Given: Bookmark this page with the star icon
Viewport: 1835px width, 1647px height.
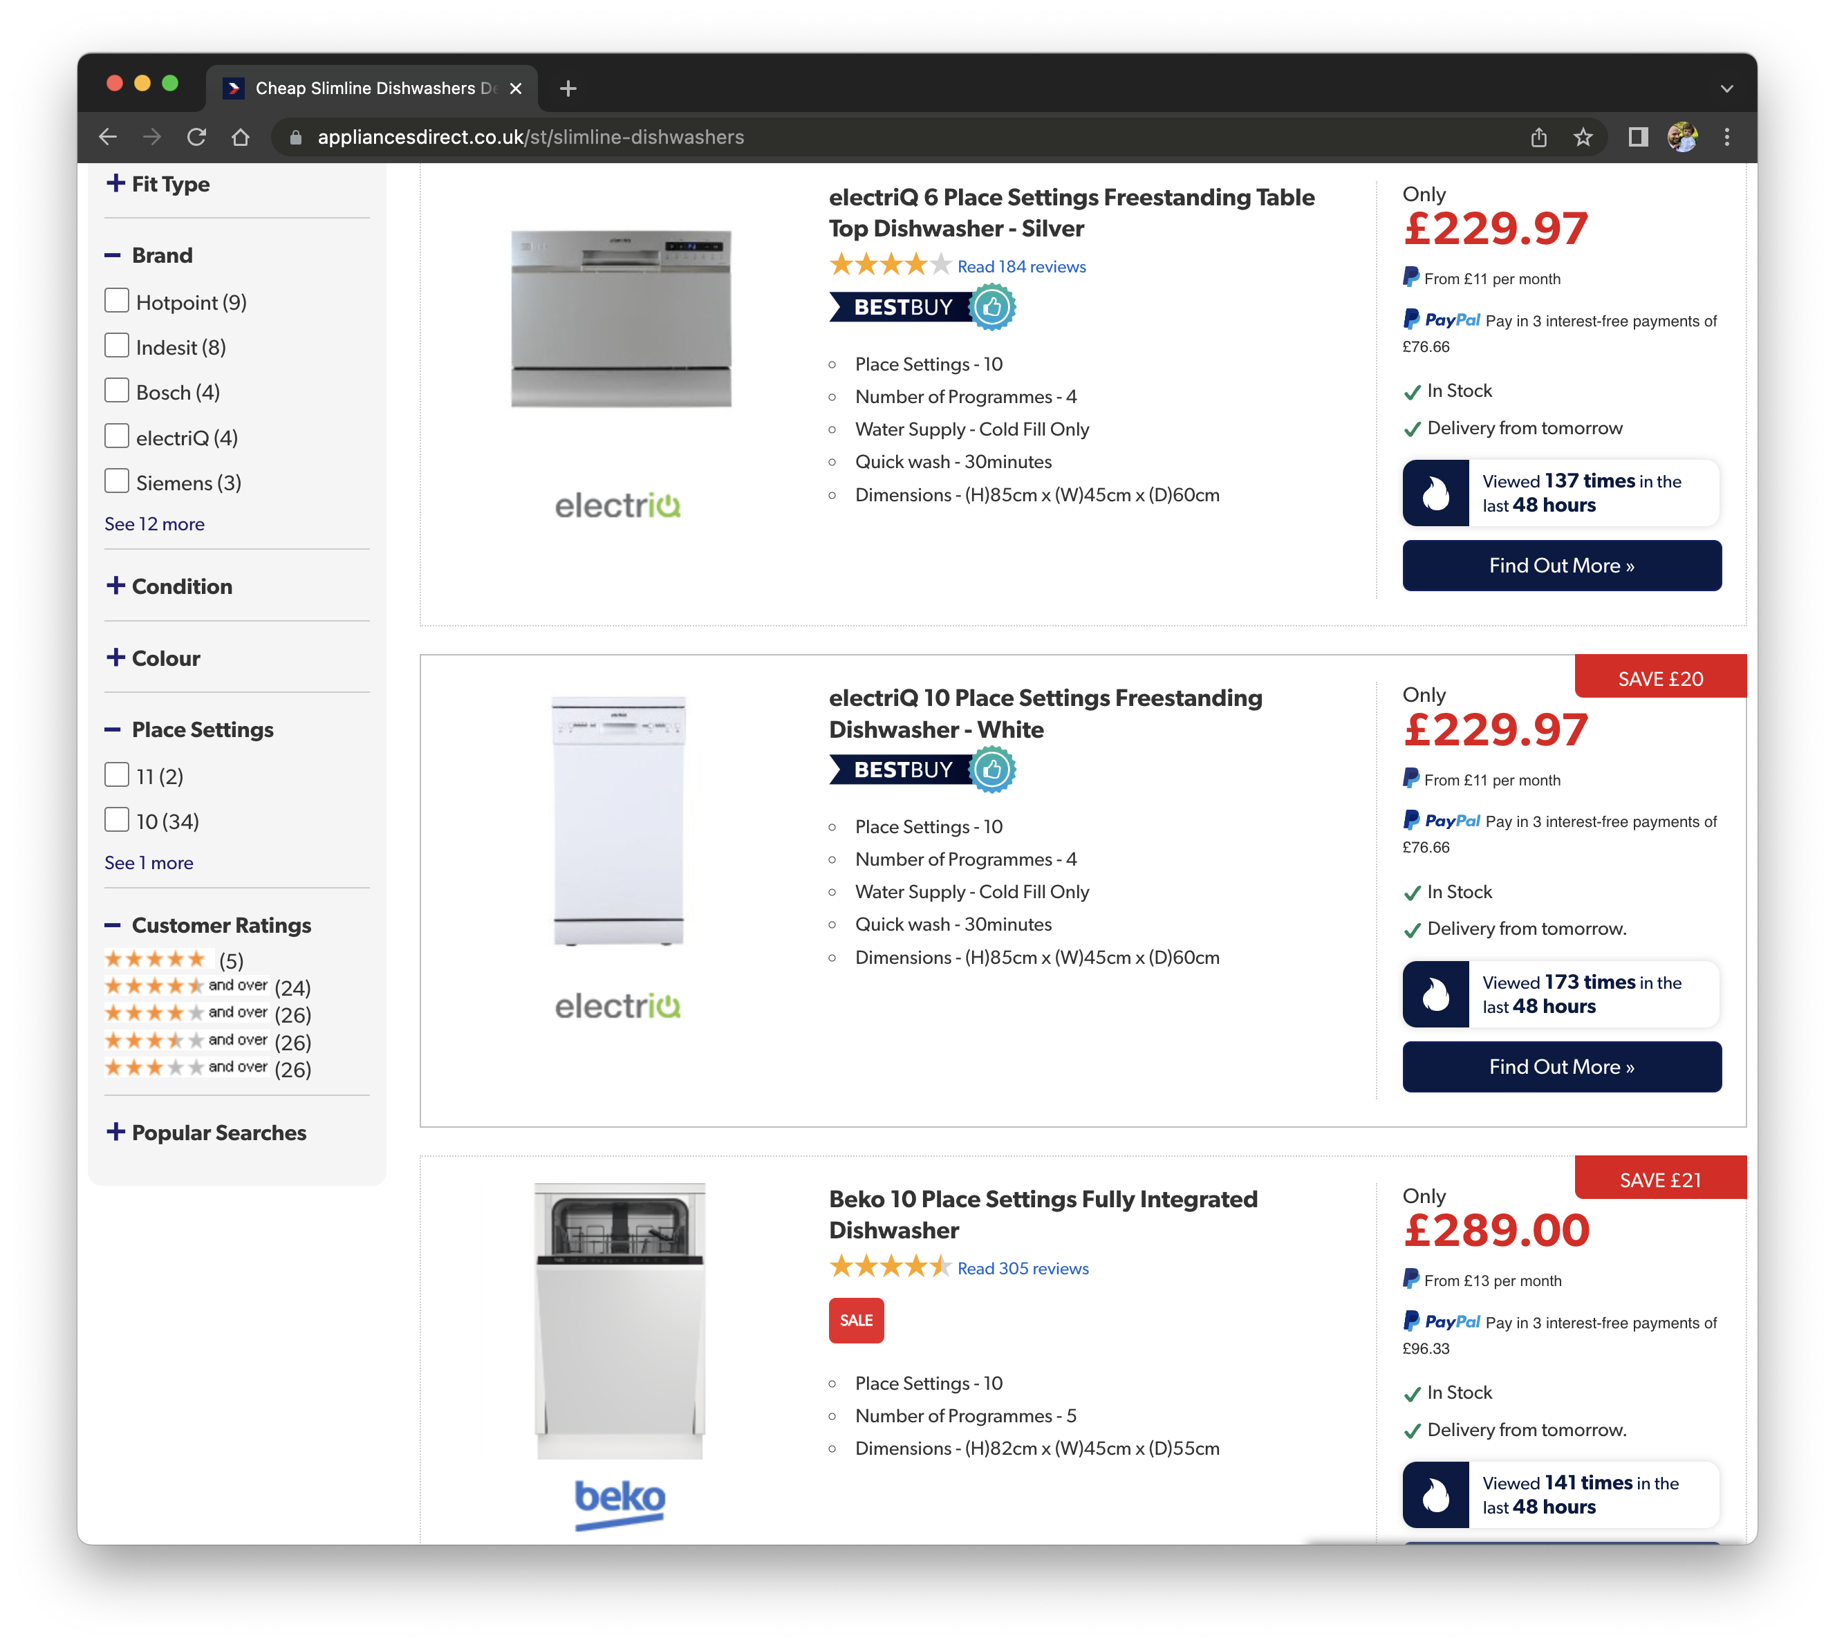Looking at the screenshot, I should (1583, 137).
